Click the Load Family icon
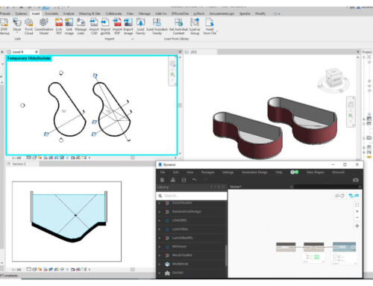The height and width of the screenshot is (286, 373). 140,22
